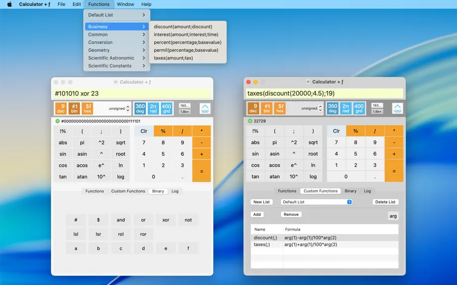Click expression field with taxes(discount(20000;4.5);19)

click(324, 94)
